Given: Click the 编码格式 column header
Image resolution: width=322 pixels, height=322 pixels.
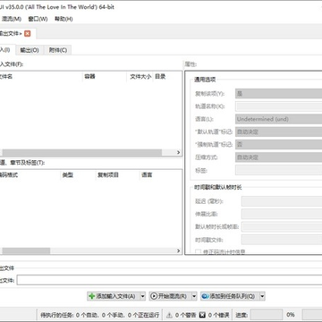Looking at the screenshot, I should tap(30, 174).
